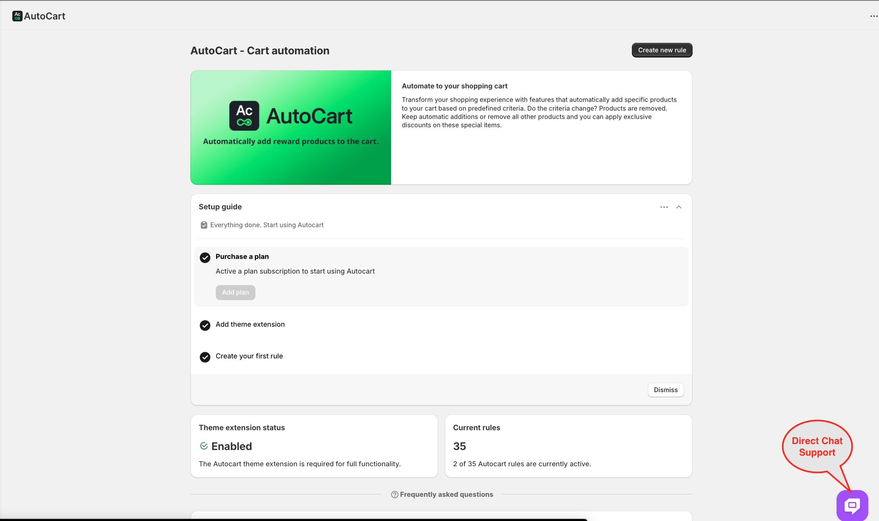Expand the Add theme extension step
The image size is (879, 521).
tap(250, 324)
